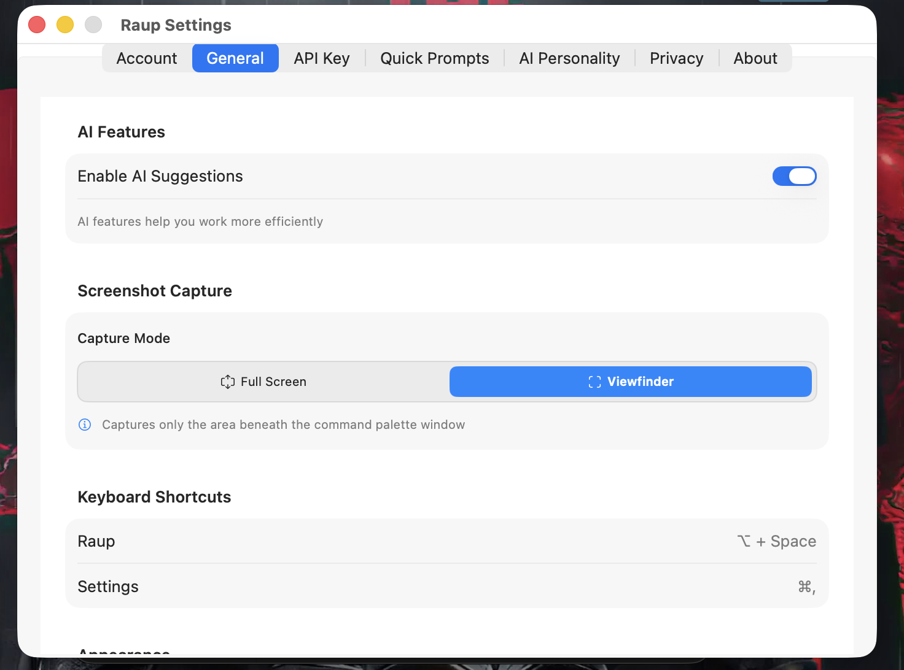Close the Raup Settings window
Screen dimensions: 904x670
(37, 25)
